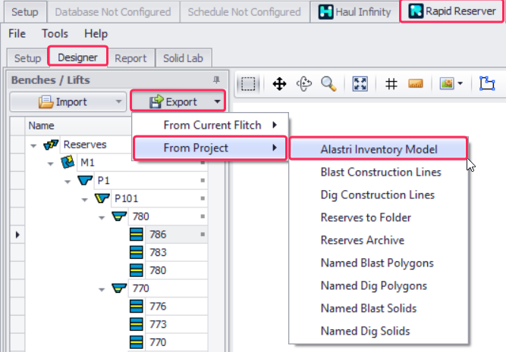Select the 776 flitch row
This screenshot has height=352, width=506.
point(176,307)
